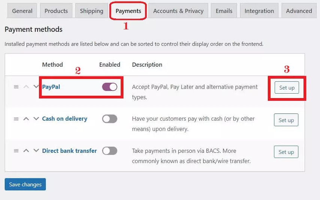Move Direct bank transfer down with arrow
The width and height of the screenshot is (320, 200).
tap(36, 151)
